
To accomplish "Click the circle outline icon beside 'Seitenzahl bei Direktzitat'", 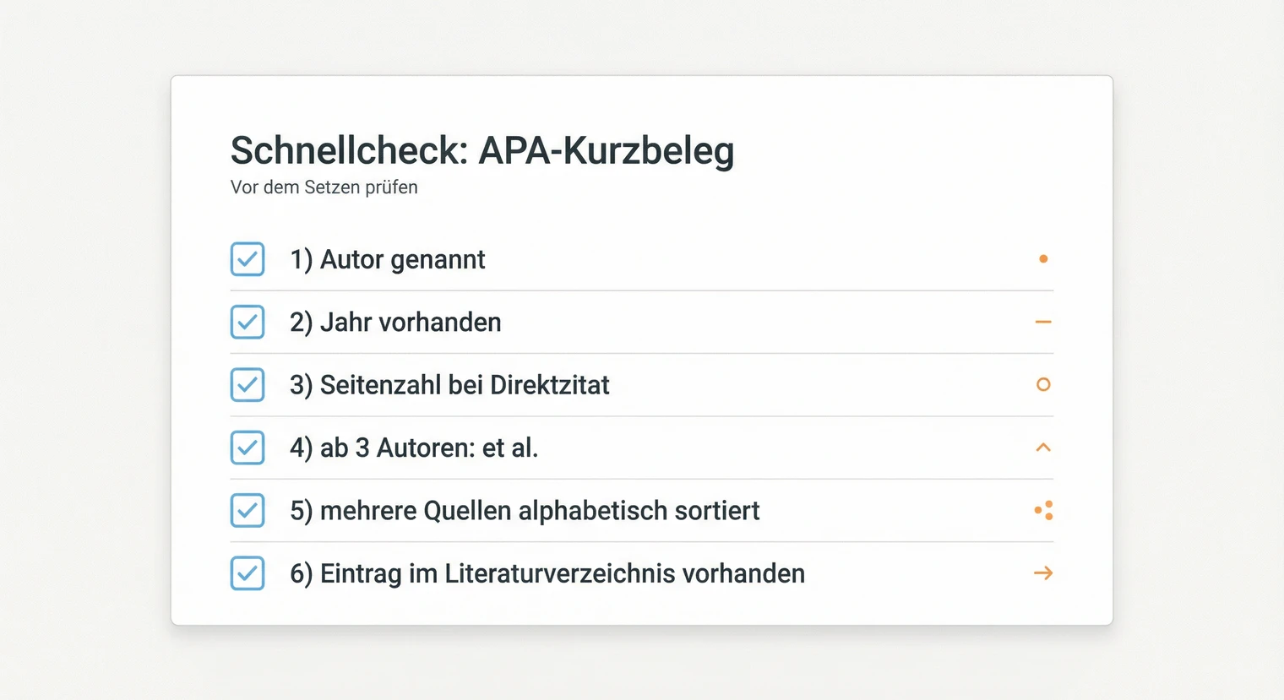I will tap(1043, 384).
